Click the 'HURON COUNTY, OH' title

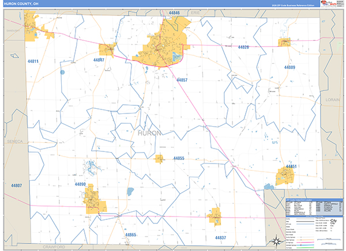click(x=21, y=4)
